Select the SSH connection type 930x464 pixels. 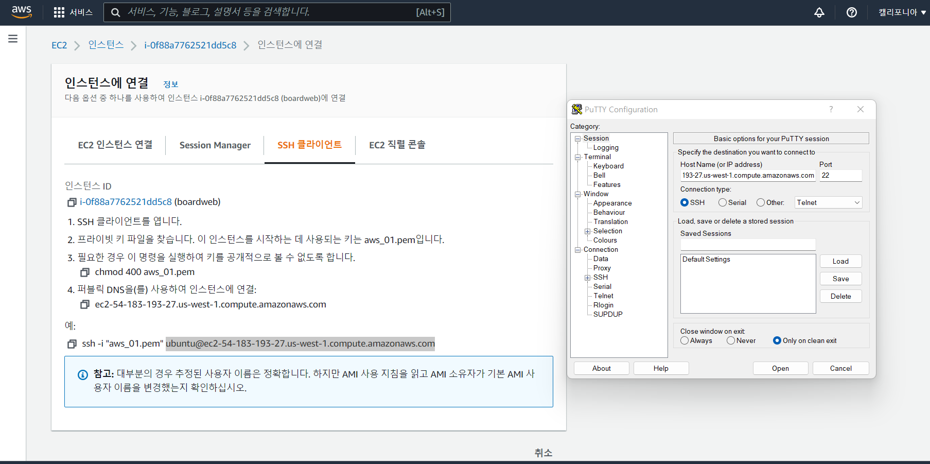(685, 203)
